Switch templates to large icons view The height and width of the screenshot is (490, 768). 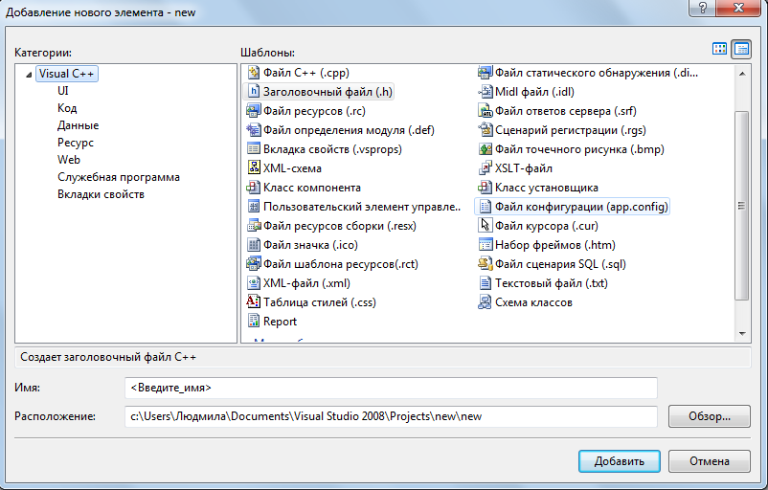(x=719, y=49)
